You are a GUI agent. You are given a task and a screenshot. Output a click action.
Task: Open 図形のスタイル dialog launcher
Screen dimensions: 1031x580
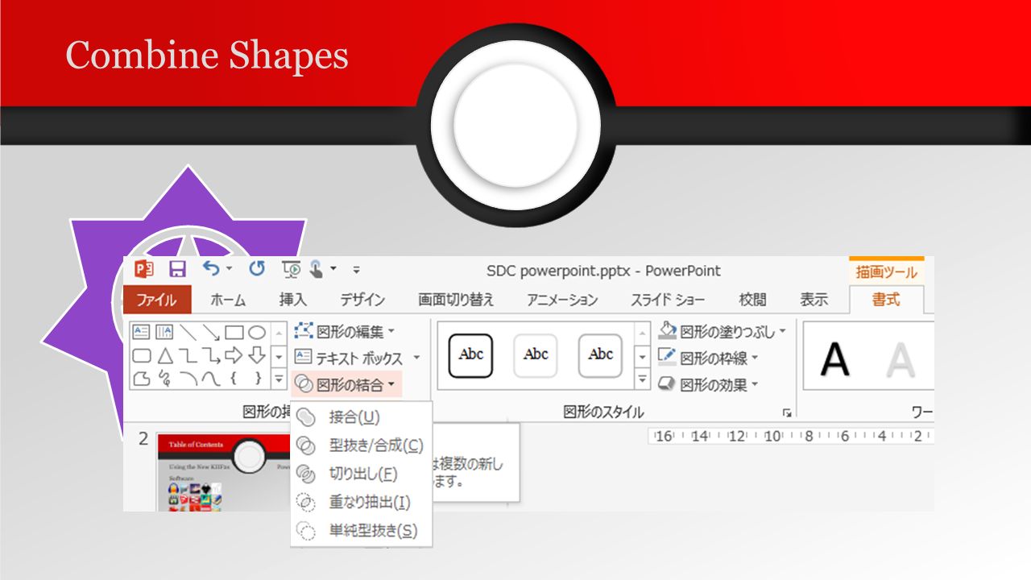tap(787, 412)
